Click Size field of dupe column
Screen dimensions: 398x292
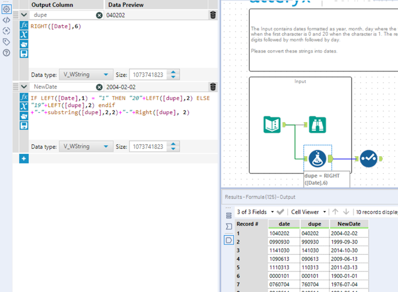(148, 74)
